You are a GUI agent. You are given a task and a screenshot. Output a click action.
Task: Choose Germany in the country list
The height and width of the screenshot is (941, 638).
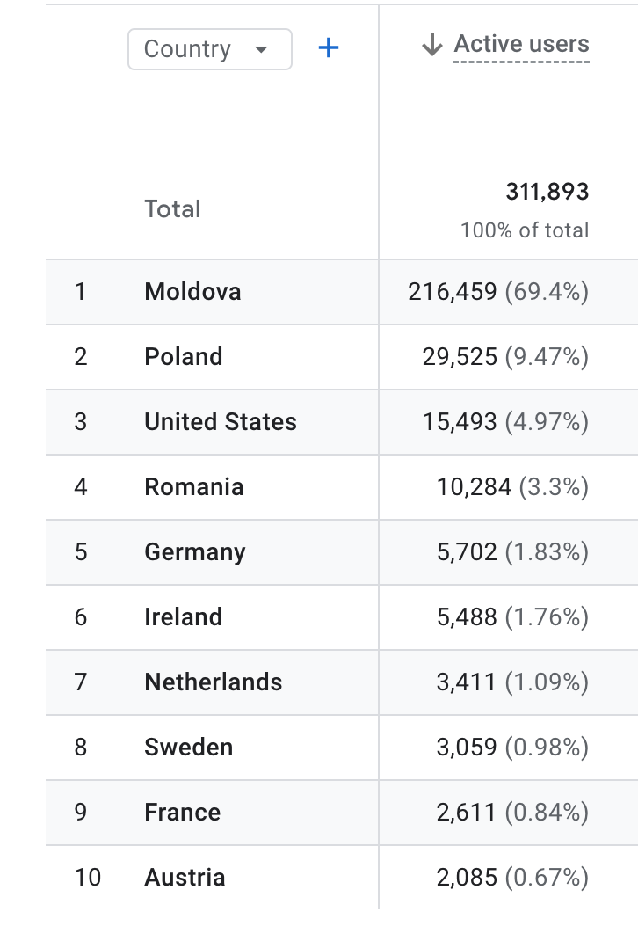coord(194,552)
